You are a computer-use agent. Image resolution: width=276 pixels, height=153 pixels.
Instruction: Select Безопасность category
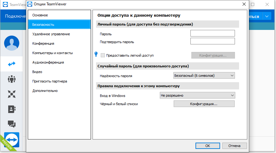click(x=59, y=24)
